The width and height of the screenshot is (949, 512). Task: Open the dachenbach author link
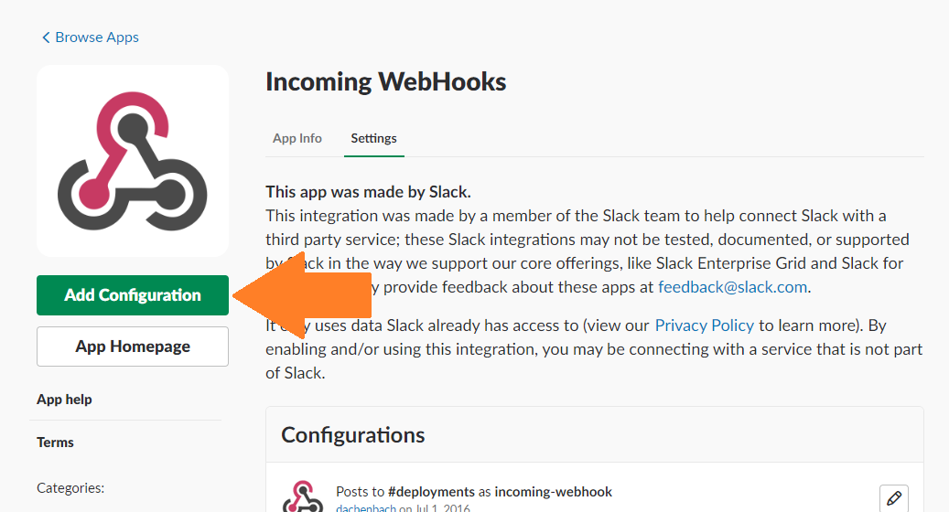pos(366,507)
